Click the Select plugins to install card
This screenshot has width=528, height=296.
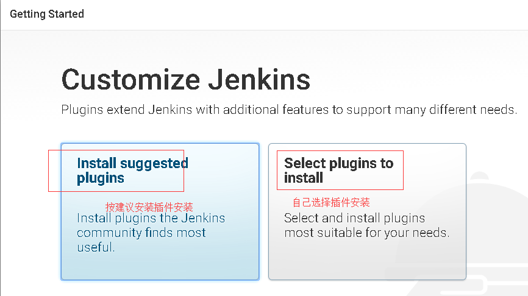(x=367, y=211)
